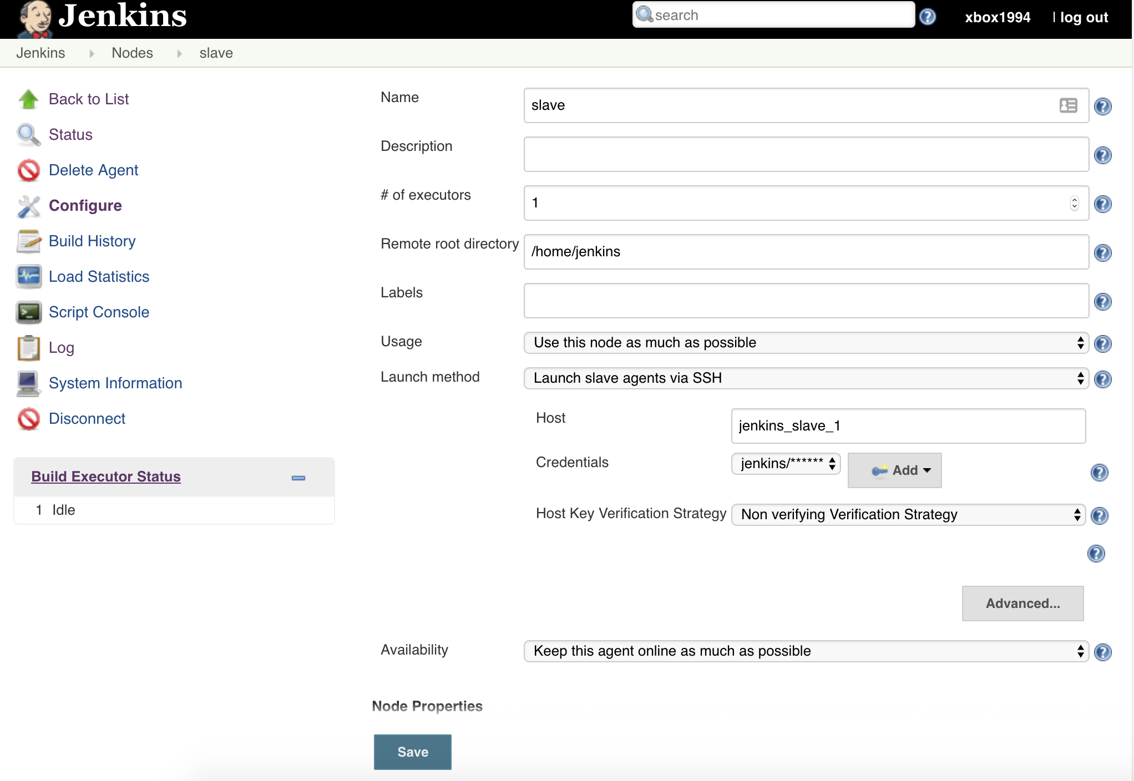Click the Disconnect red prohibited icon
This screenshot has width=1134, height=781.
28,419
